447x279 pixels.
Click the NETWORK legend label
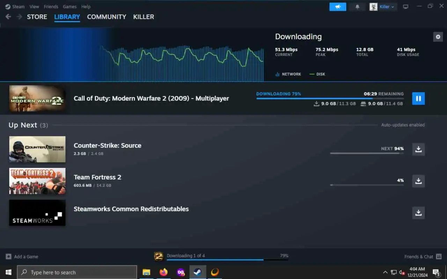point(291,74)
